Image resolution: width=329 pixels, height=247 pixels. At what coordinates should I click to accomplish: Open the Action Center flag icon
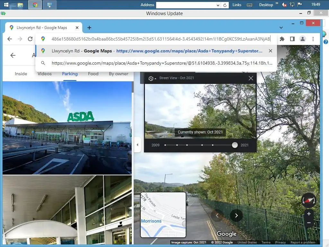click(x=300, y=5)
